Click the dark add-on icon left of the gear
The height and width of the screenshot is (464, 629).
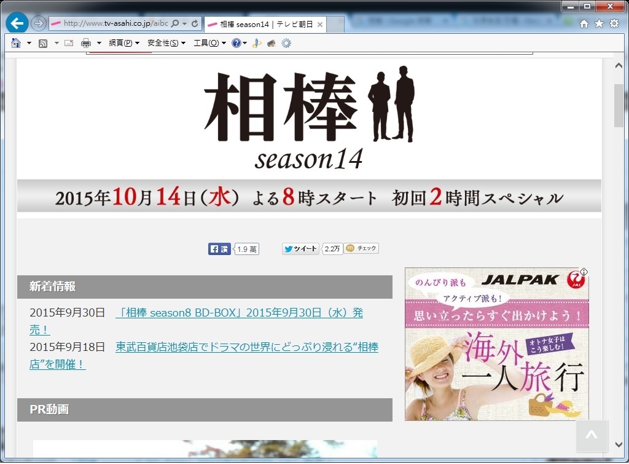pos(272,44)
